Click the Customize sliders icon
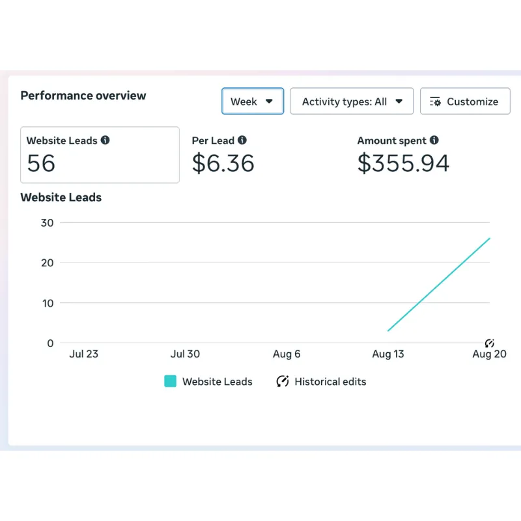521x521 pixels. pos(436,102)
